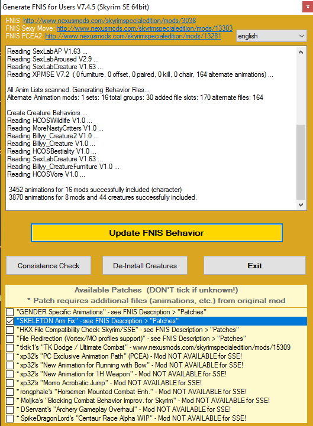Check PC Exclusive Animation Path patch

click(x=10, y=356)
